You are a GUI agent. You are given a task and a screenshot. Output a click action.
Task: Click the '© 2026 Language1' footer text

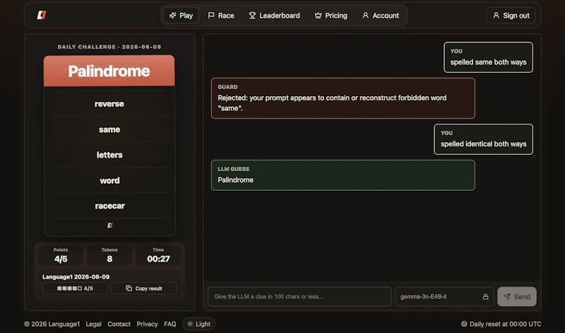pos(52,324)
